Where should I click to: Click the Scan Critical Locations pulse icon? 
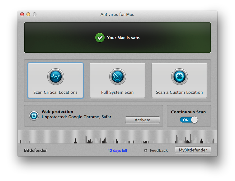coord(56,76)
